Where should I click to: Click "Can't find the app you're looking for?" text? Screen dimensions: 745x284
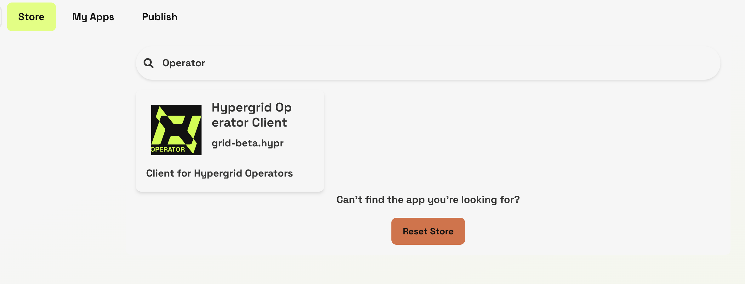(428, 200)
